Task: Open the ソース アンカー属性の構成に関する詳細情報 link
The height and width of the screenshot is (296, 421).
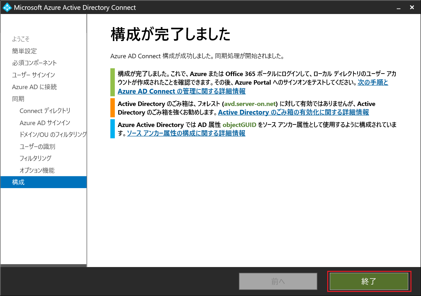Action: click(x=186, y=133)
